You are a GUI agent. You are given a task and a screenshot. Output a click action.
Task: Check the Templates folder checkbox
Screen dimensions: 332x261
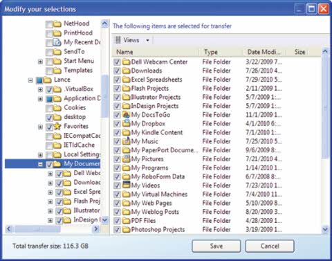(49, 71)
